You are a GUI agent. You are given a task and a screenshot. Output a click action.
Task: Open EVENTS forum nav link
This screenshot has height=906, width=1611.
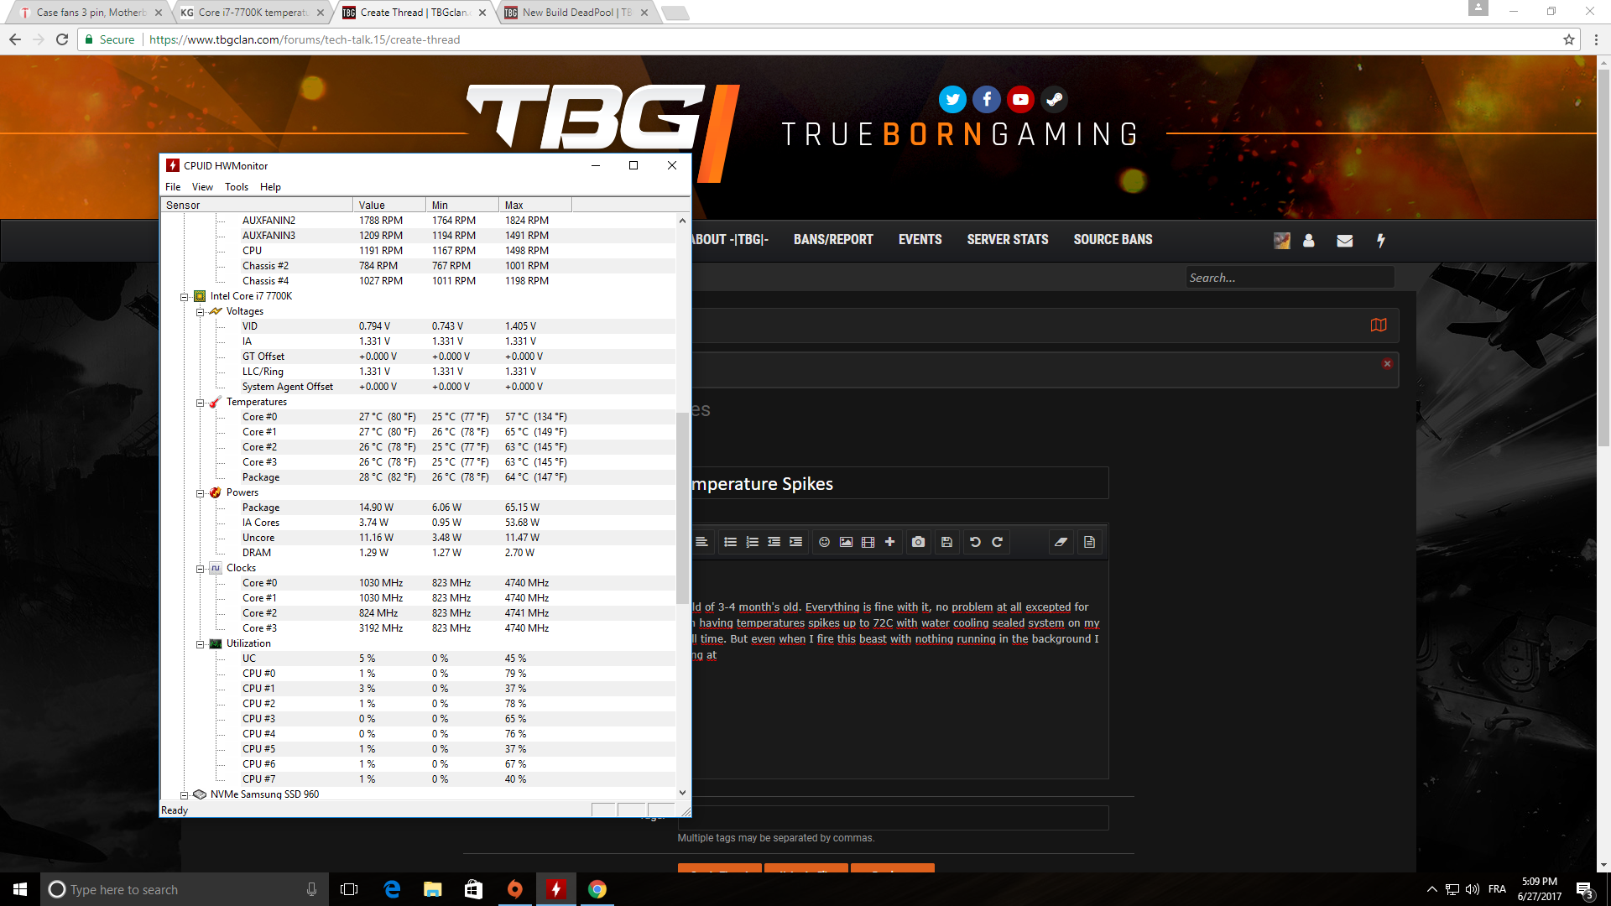click(x=920, y=240)
